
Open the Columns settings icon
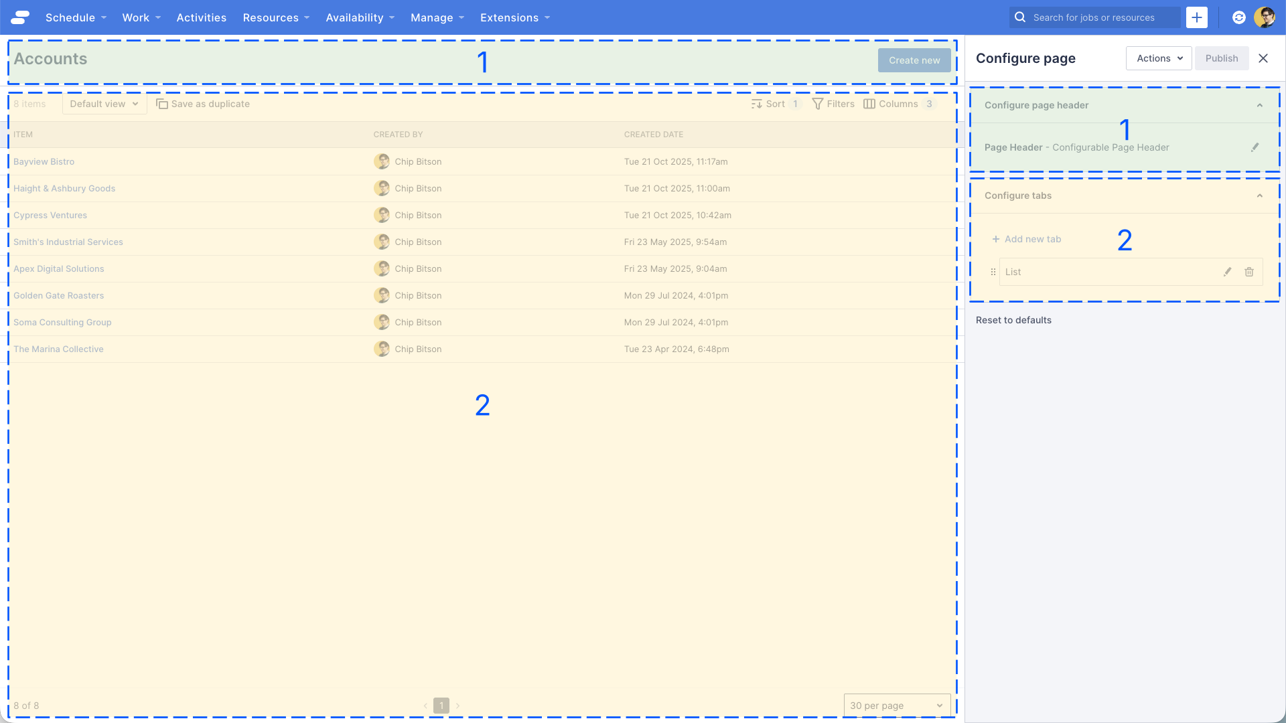pos(869,104)
